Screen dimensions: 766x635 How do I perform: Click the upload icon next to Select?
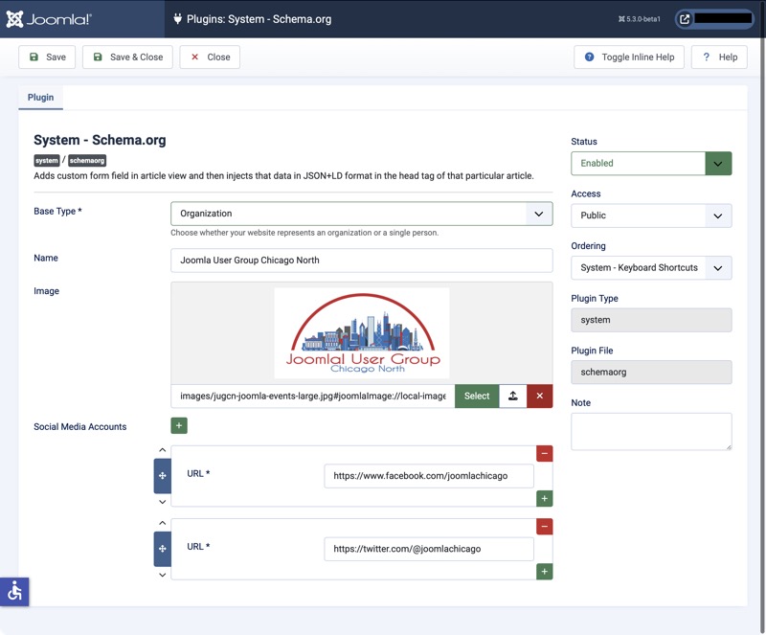[513, 396]
